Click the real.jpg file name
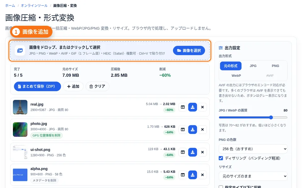This screenshot has height=188, width=302. point(37,104)
